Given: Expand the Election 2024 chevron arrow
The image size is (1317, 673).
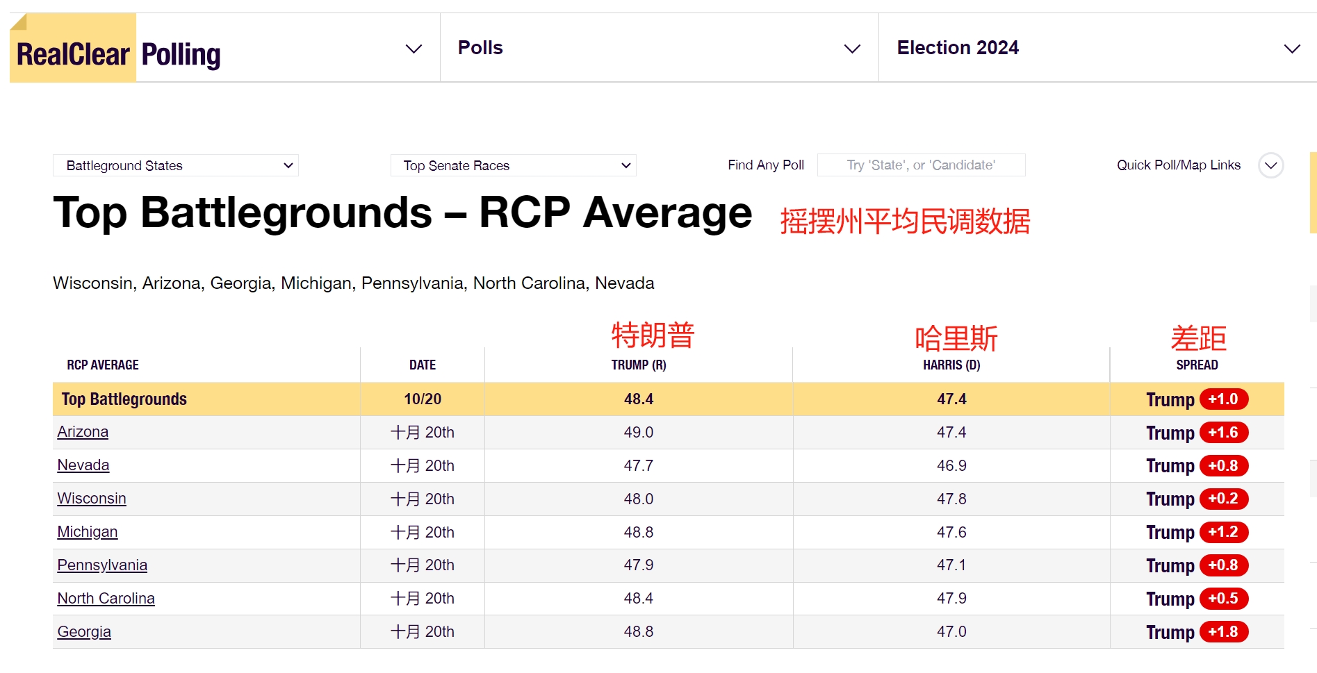Looking at the screenshot, I should 1292,49.
